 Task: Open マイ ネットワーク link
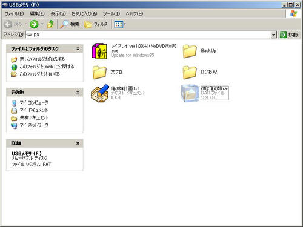(34, 125)
